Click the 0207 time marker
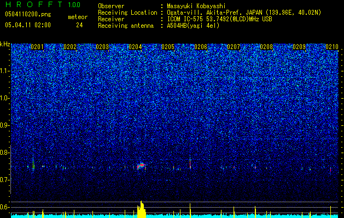344x218 pixels. click(x=234, y=47)
